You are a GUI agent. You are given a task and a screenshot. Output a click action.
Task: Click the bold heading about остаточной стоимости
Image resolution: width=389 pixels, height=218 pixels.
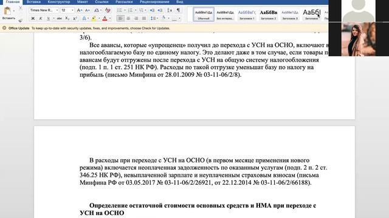[198, 209]
